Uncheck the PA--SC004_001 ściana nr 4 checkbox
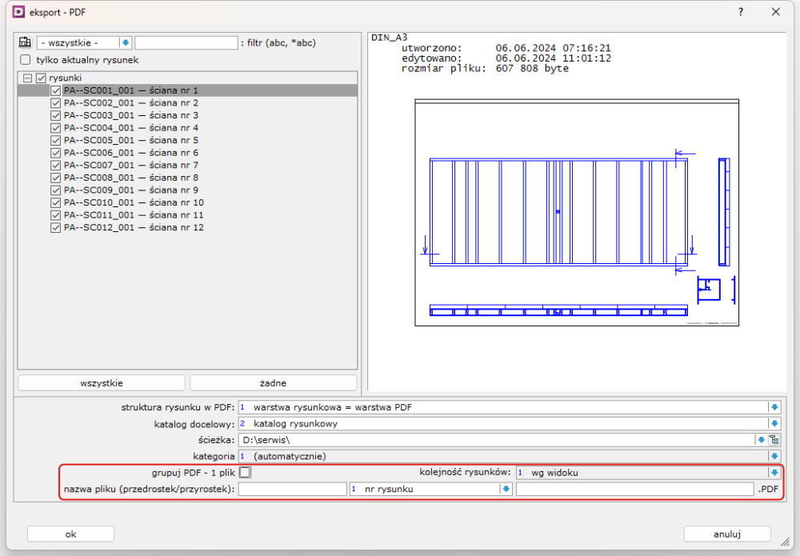 point(56,128)
